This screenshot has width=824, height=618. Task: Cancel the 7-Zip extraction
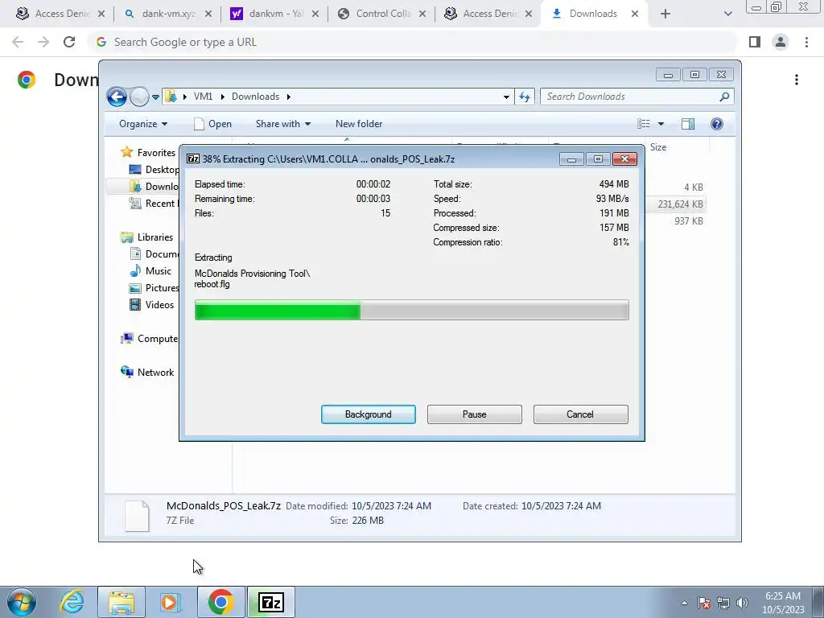click(x=580, y=414)
